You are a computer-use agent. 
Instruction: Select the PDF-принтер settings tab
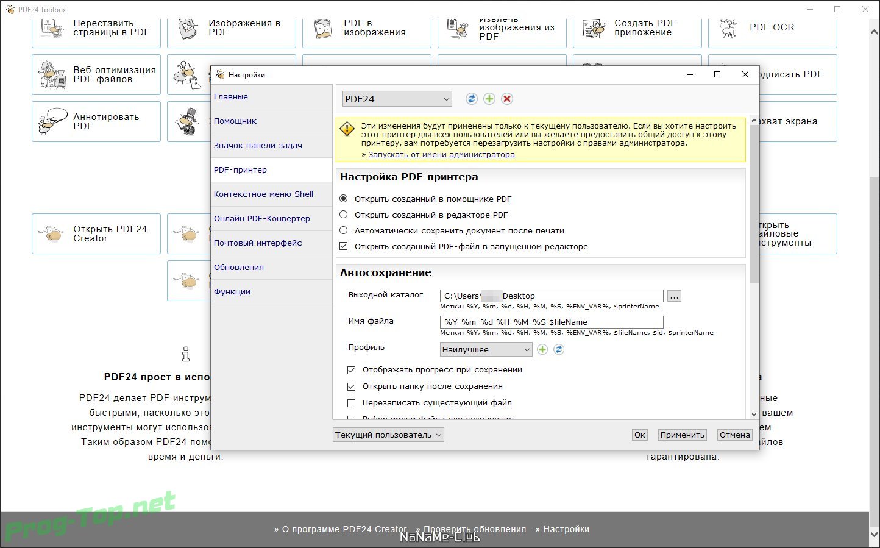(271, 170)
